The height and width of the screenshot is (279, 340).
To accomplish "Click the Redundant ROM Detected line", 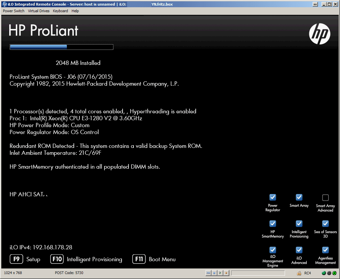I will point(106,146).
